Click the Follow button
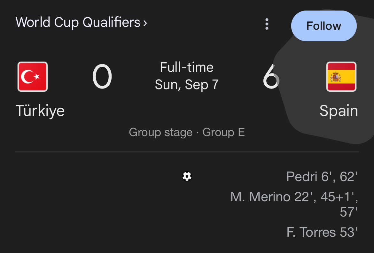This screenshot has width=374, height=253. [x=324, y=26]
